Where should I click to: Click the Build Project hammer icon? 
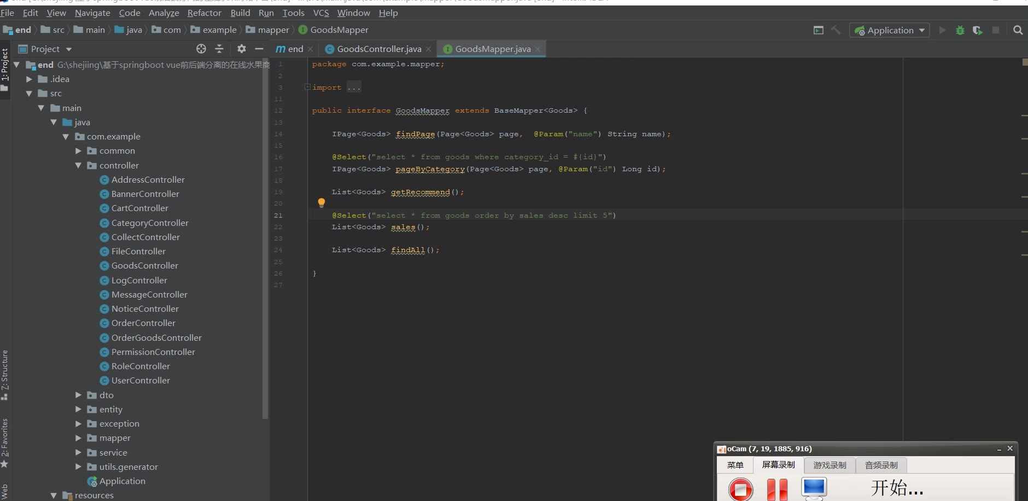[836, 31]
